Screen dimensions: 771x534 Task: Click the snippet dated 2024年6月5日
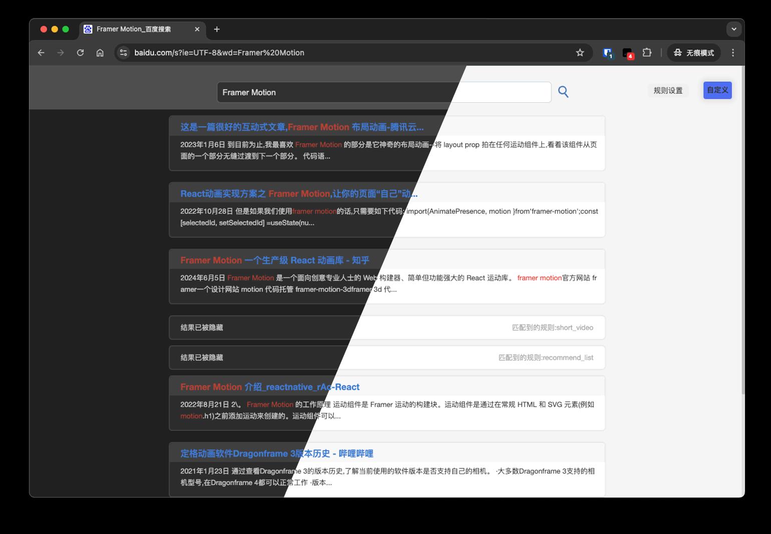pos(389,283)
